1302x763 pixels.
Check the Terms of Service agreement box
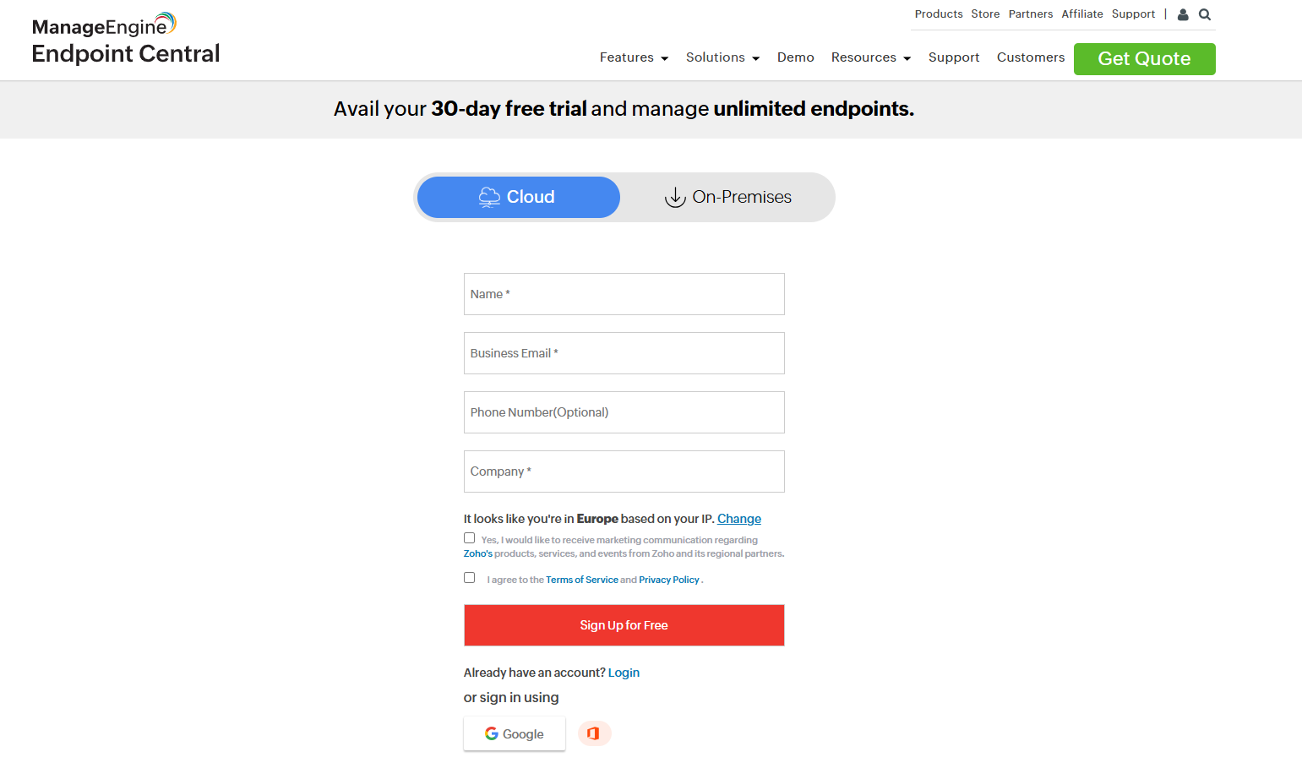pos(469,578)
